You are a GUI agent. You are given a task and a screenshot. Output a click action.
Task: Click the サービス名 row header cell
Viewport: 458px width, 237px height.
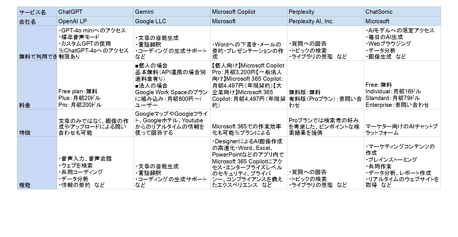37,12
